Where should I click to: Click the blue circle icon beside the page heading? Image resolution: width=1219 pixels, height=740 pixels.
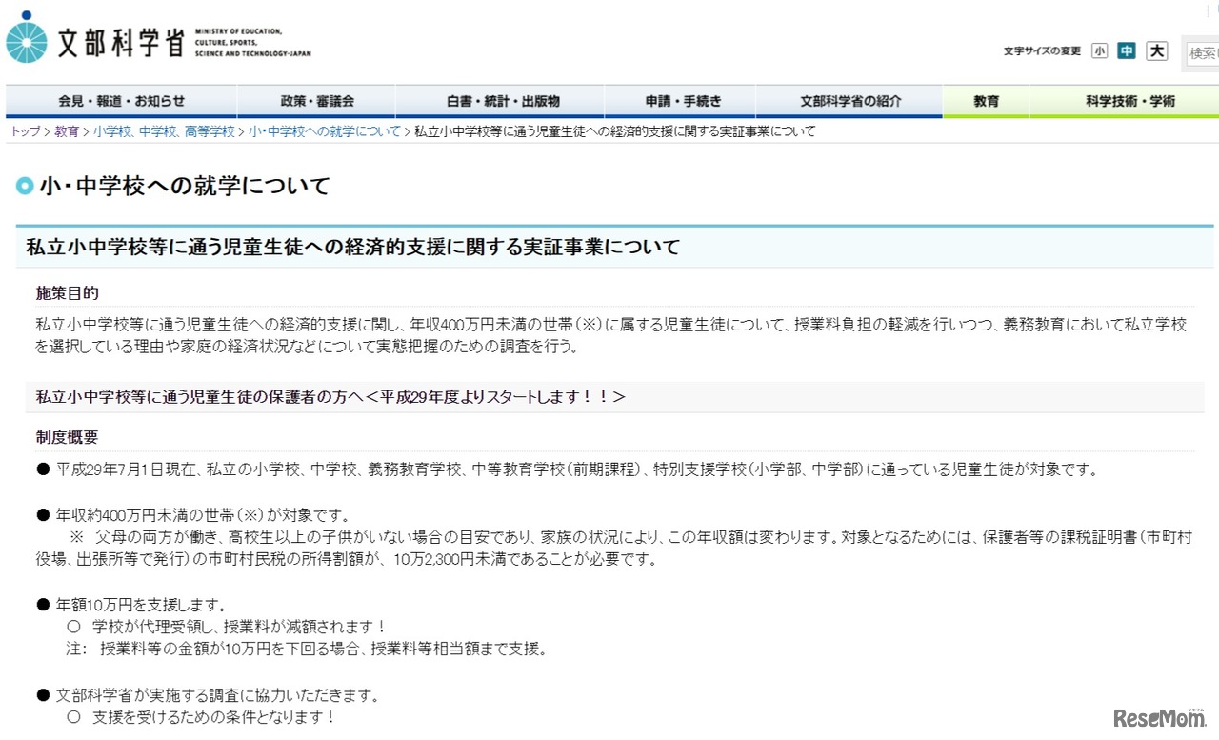[23, 186]
